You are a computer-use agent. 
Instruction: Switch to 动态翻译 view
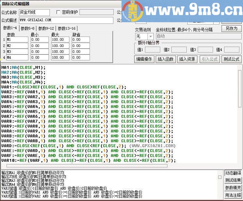233,173
